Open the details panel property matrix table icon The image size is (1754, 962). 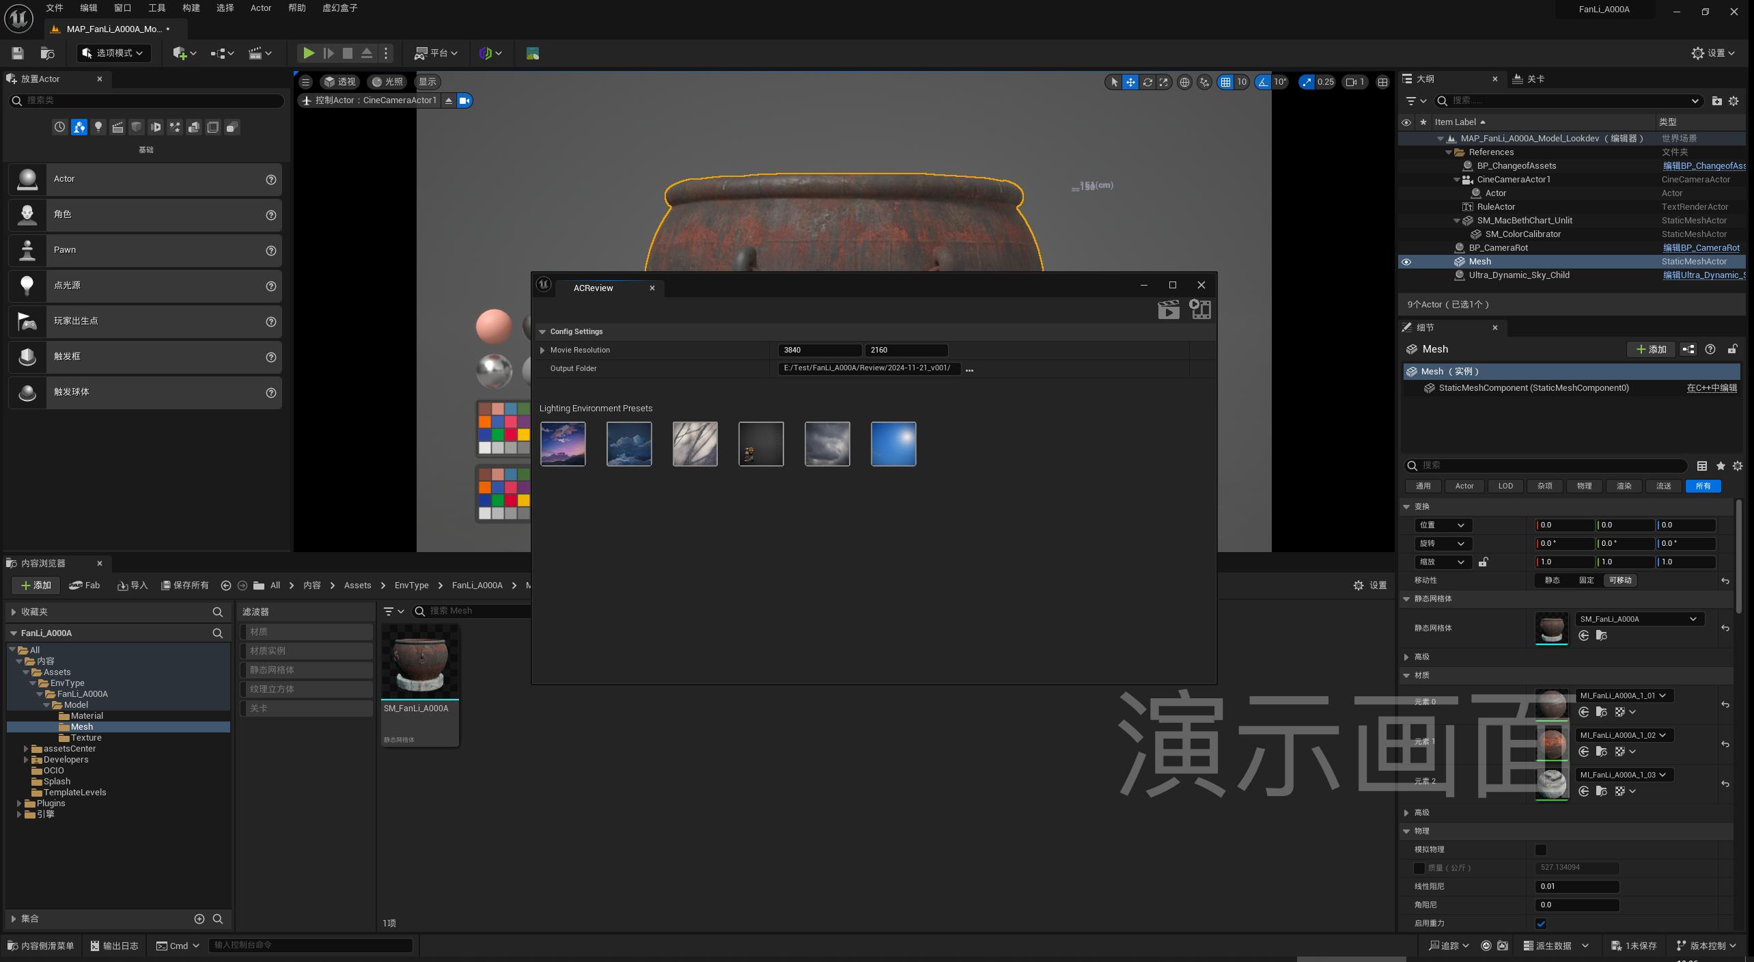[1702, 466]
